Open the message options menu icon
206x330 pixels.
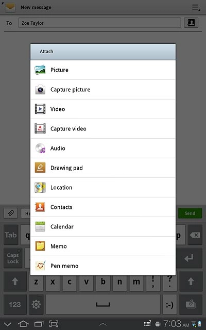(196, 7)
